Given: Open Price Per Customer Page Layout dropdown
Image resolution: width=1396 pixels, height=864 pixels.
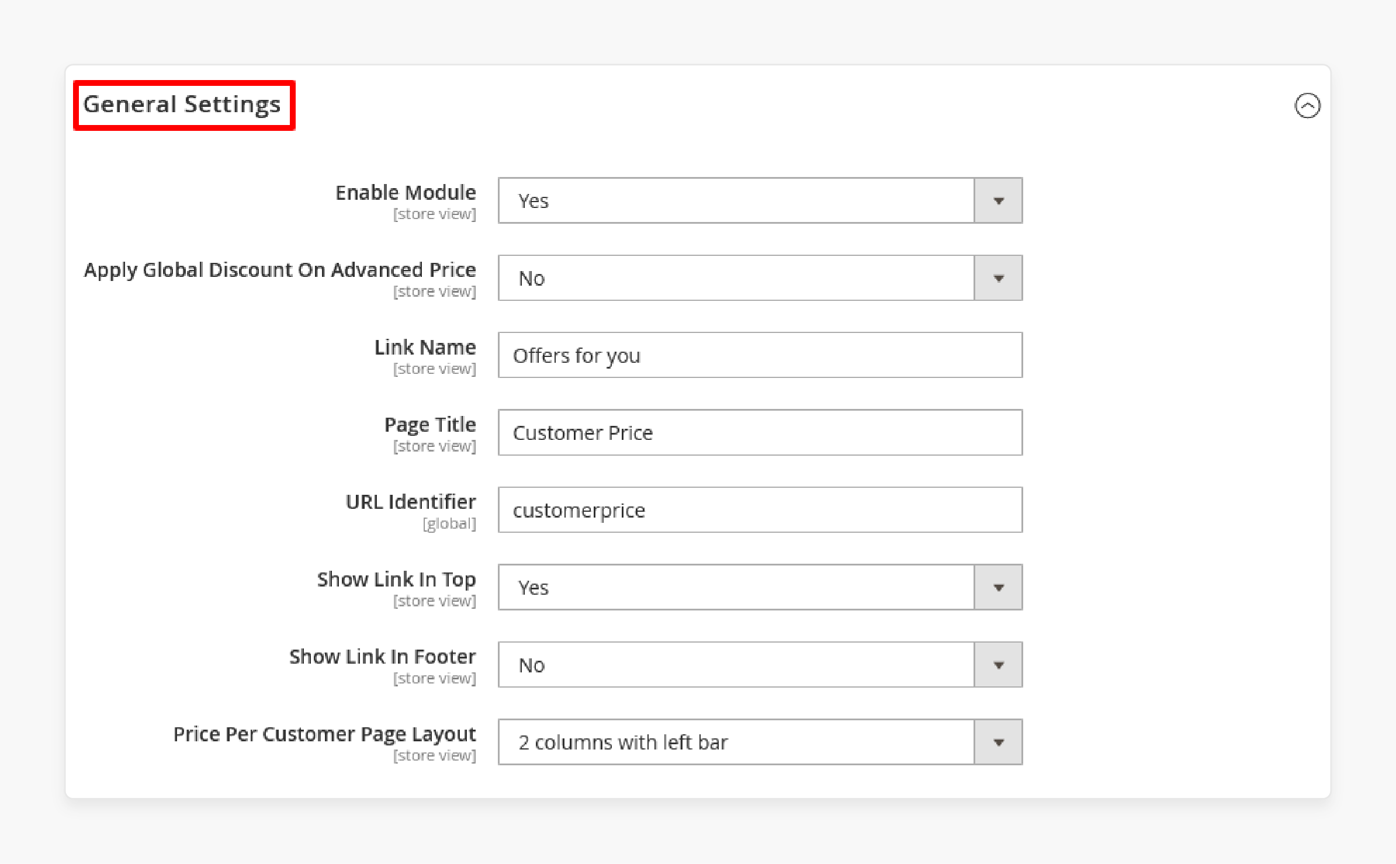Looking at the screenshot, I should 760,742.
